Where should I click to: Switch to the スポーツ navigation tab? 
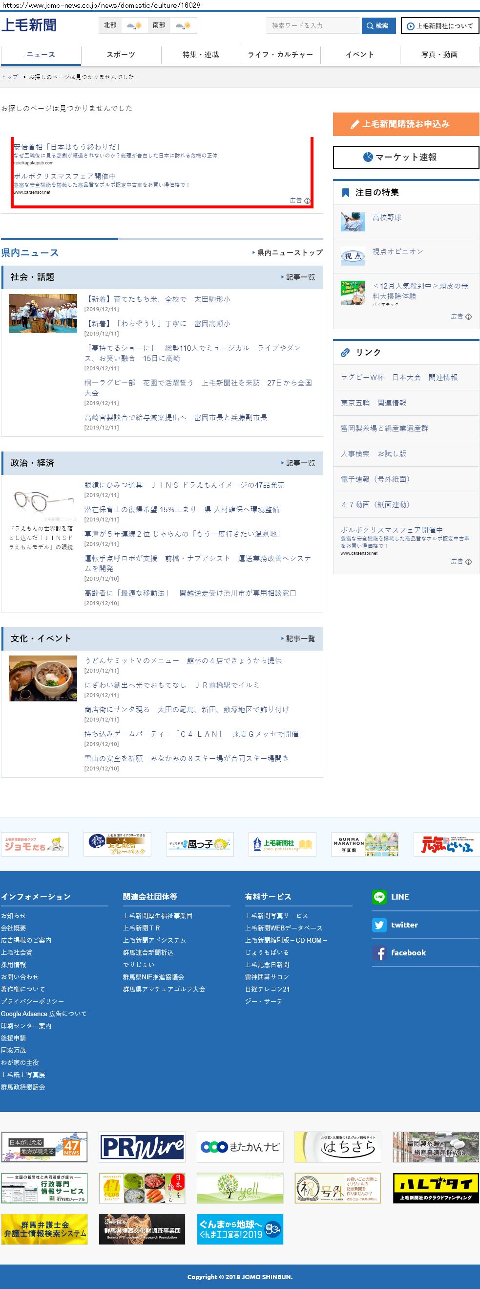coord(121,54)
